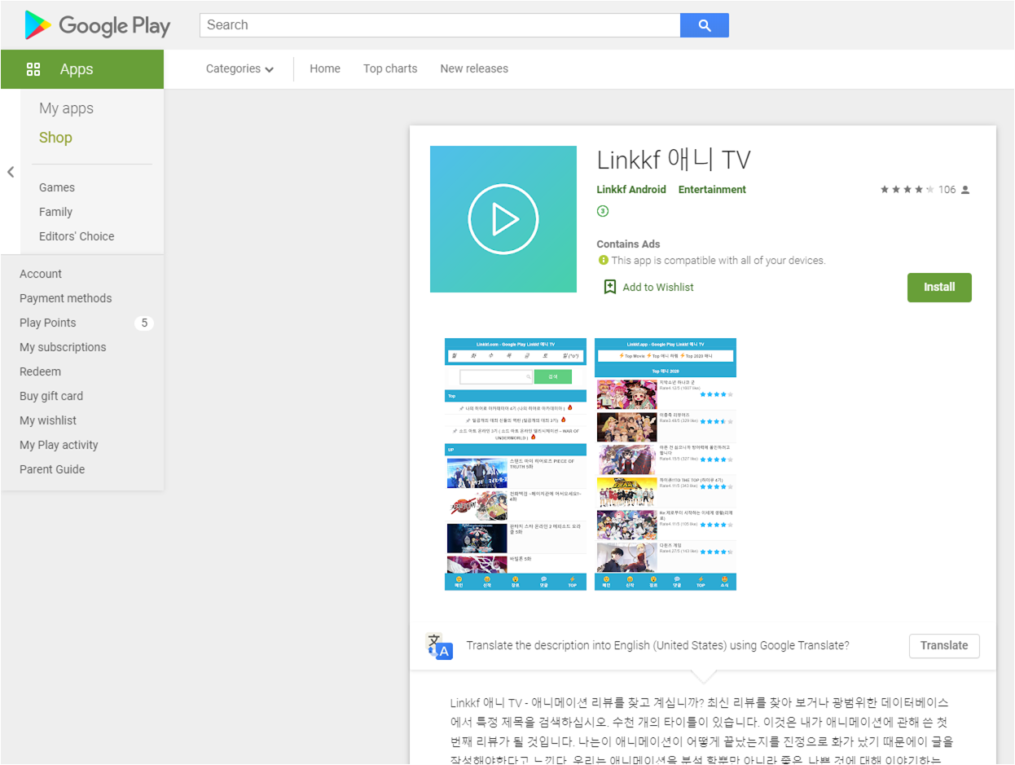The image size is (1015, 765).
Task: Click the Apps grid icon
Action: (x=33, y=69)
